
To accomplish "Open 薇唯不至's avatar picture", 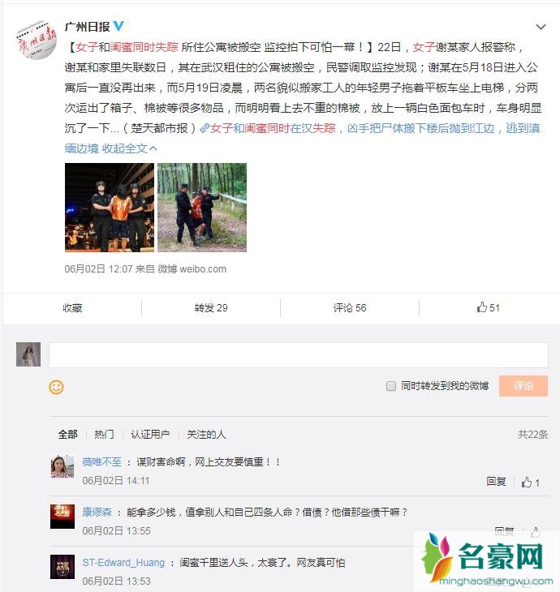I will pos(62,466).
